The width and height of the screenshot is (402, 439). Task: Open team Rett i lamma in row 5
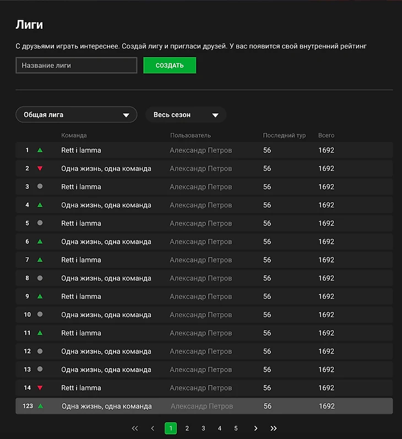(81, 223)
